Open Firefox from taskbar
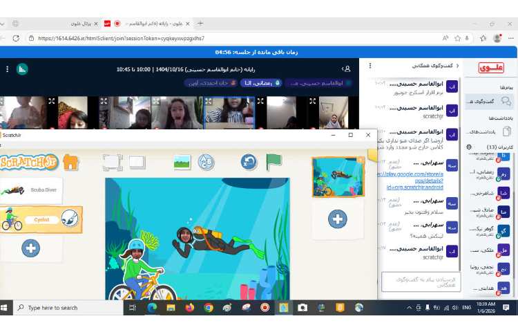The height and width of the screenshot is (332, 518). 190,308
